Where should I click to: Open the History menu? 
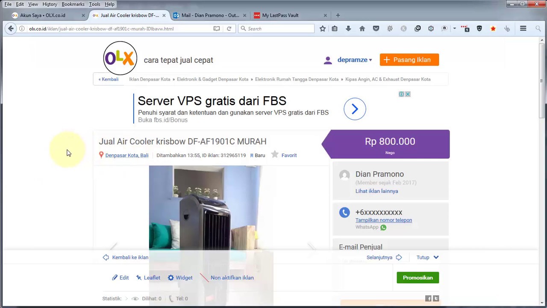click(50, 4)
